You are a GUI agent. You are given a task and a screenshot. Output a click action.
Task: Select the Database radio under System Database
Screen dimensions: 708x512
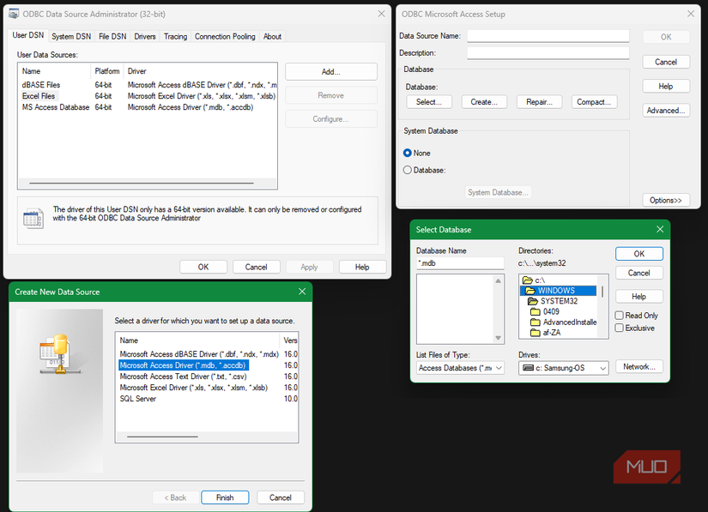tap(408, 170)
